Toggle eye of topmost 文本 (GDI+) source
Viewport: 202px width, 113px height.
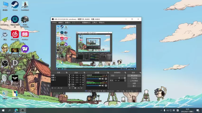click(80, 75)
